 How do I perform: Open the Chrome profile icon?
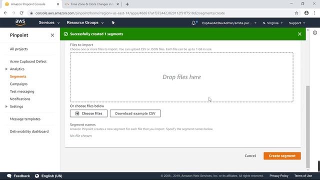[306, 13]
